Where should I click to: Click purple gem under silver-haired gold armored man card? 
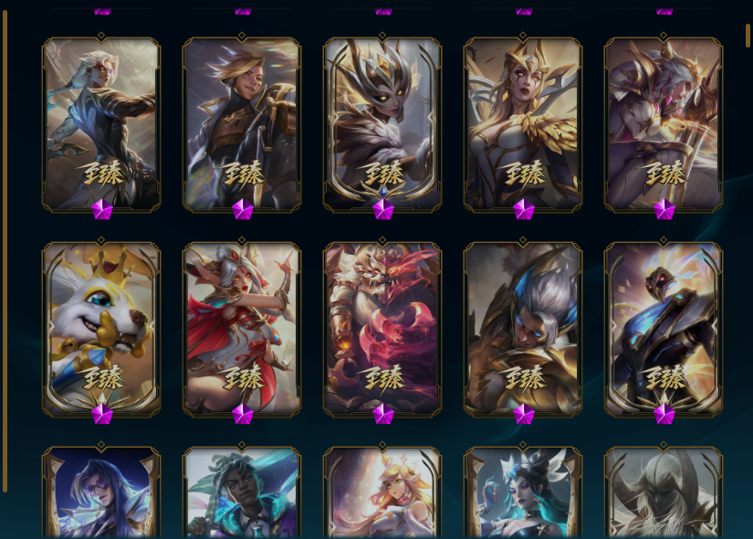tap(524, 414)
